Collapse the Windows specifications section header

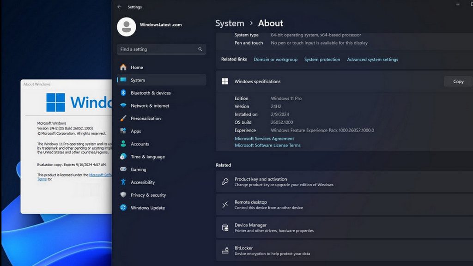(x=345, y=81)
